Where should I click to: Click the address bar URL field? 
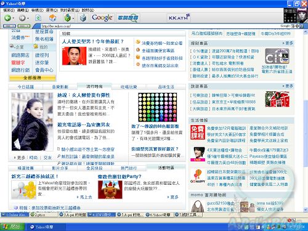160,26
